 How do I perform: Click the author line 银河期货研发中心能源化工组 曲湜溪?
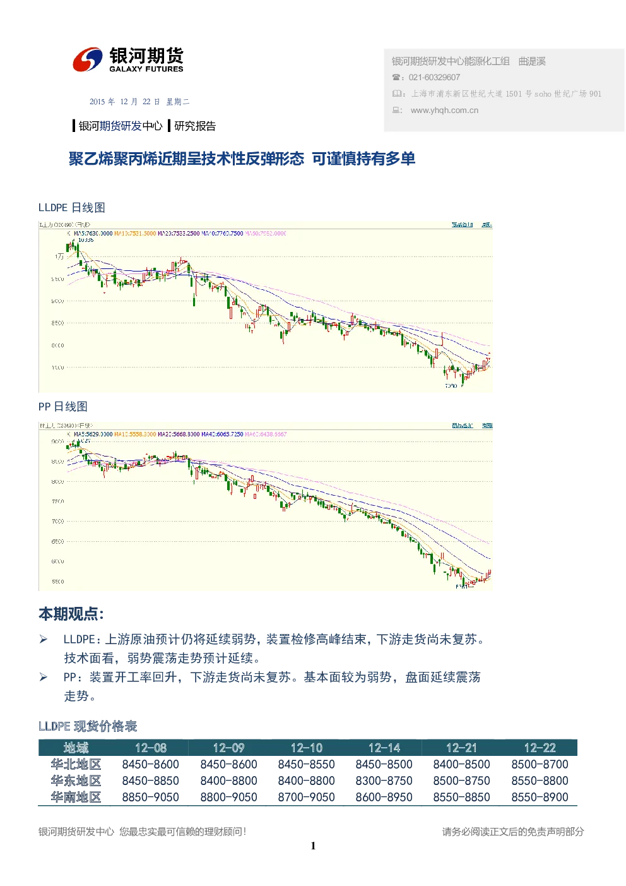click(468, 61)
